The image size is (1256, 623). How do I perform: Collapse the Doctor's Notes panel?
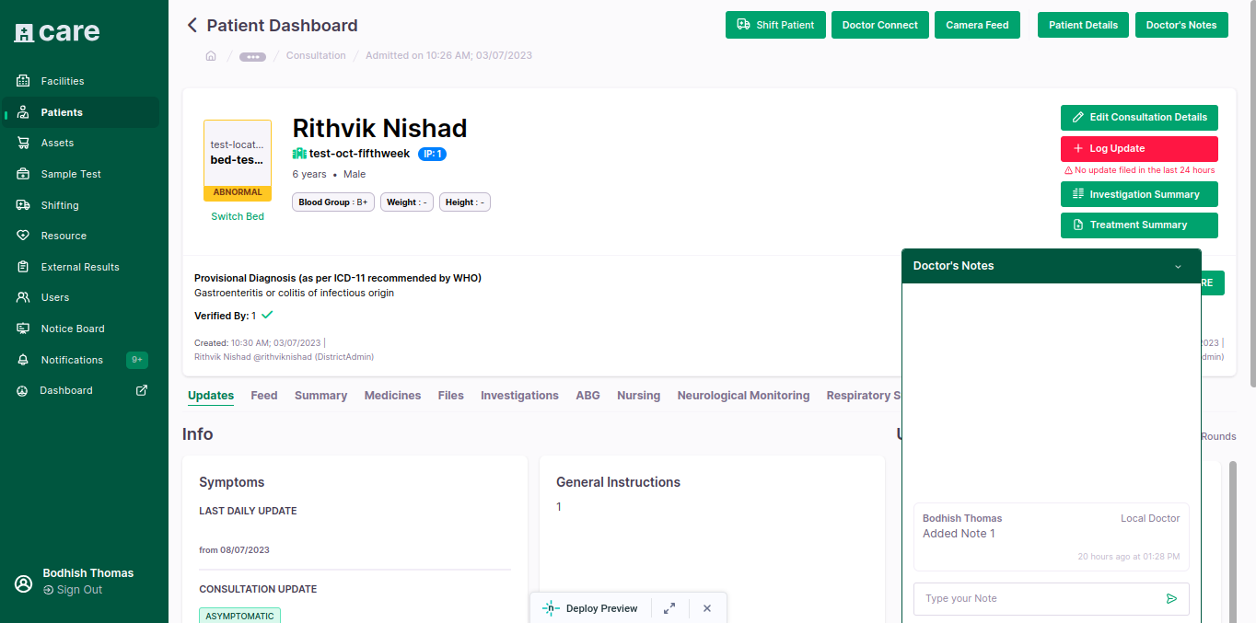click(1178, 267)
